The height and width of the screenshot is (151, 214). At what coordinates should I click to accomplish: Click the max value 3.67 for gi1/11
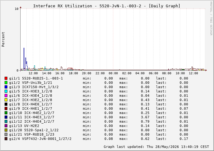tap(145, 117)
